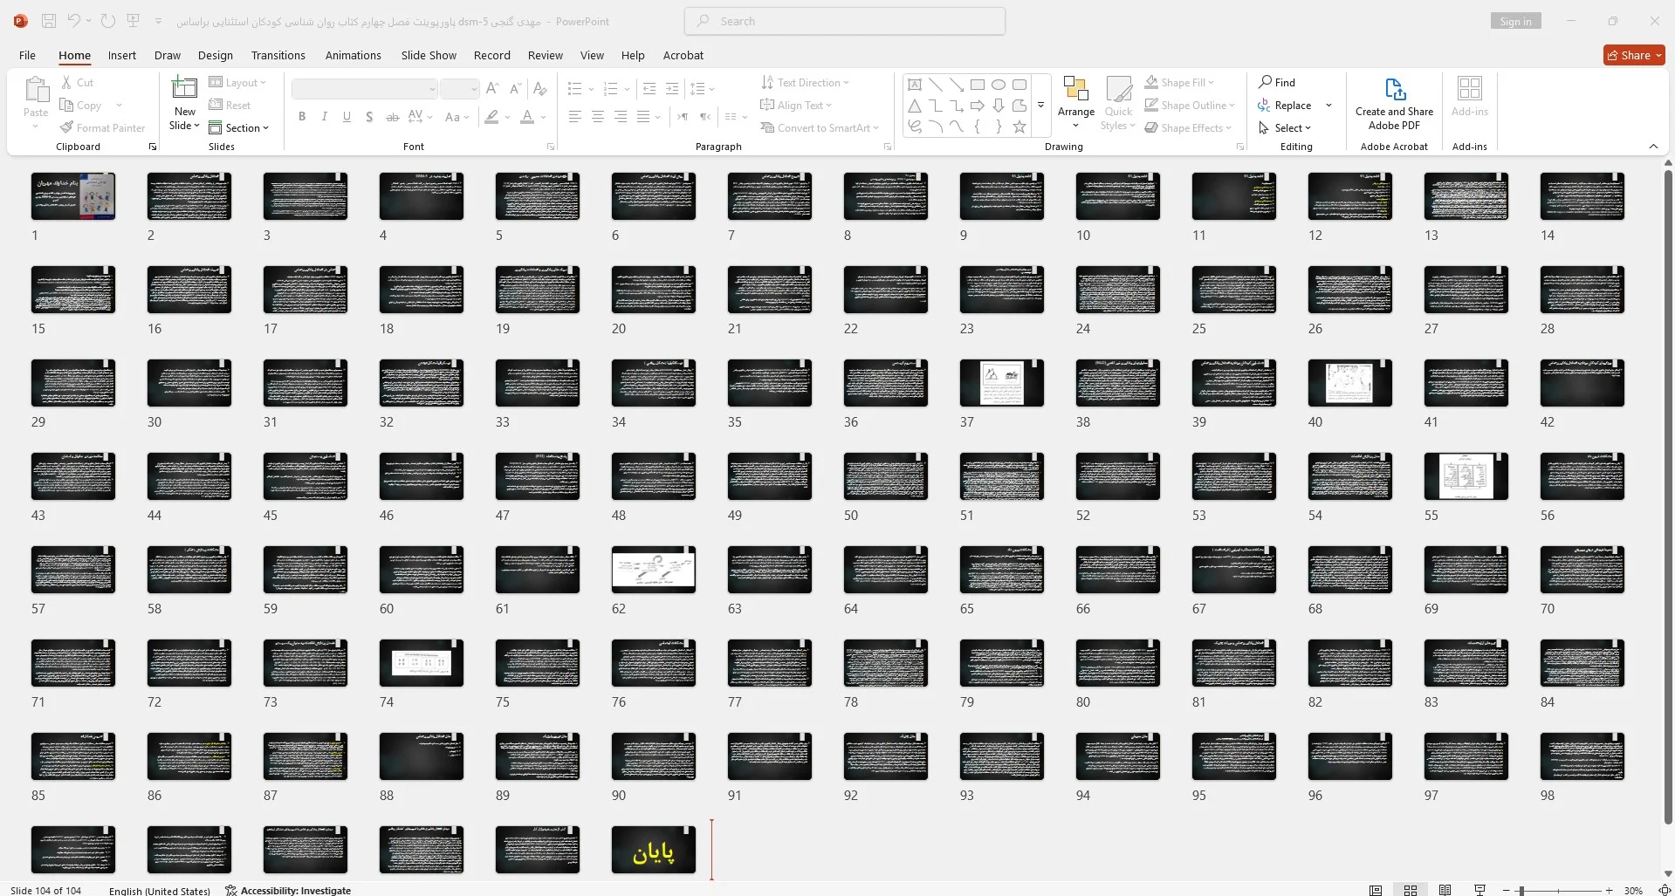The image size is (1675, 896).
Task: Click the Paste clipboard icon
Action: (x=36, y=91)
